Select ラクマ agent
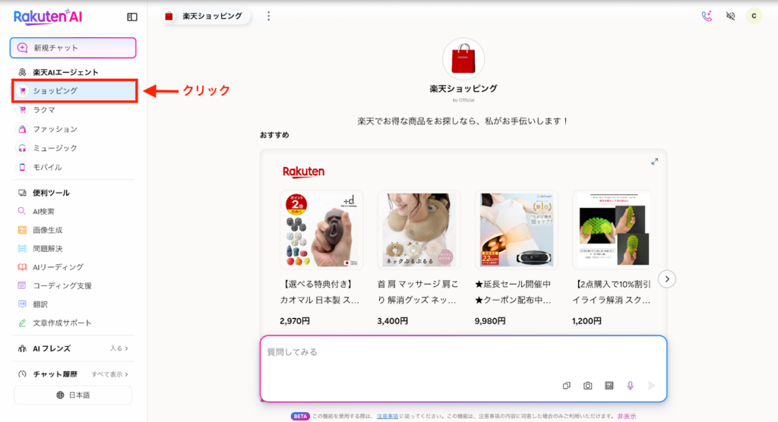 [x=44, y=110]
